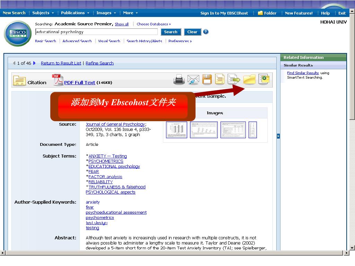Click FACTOR analysis subject term

(x=105, y=177)
